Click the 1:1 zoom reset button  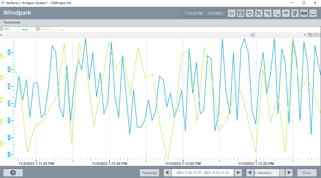[x=317, y=35]
